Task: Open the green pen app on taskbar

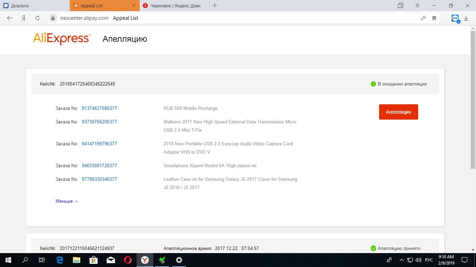Action: pyautogui.click(x=162, y=260)
